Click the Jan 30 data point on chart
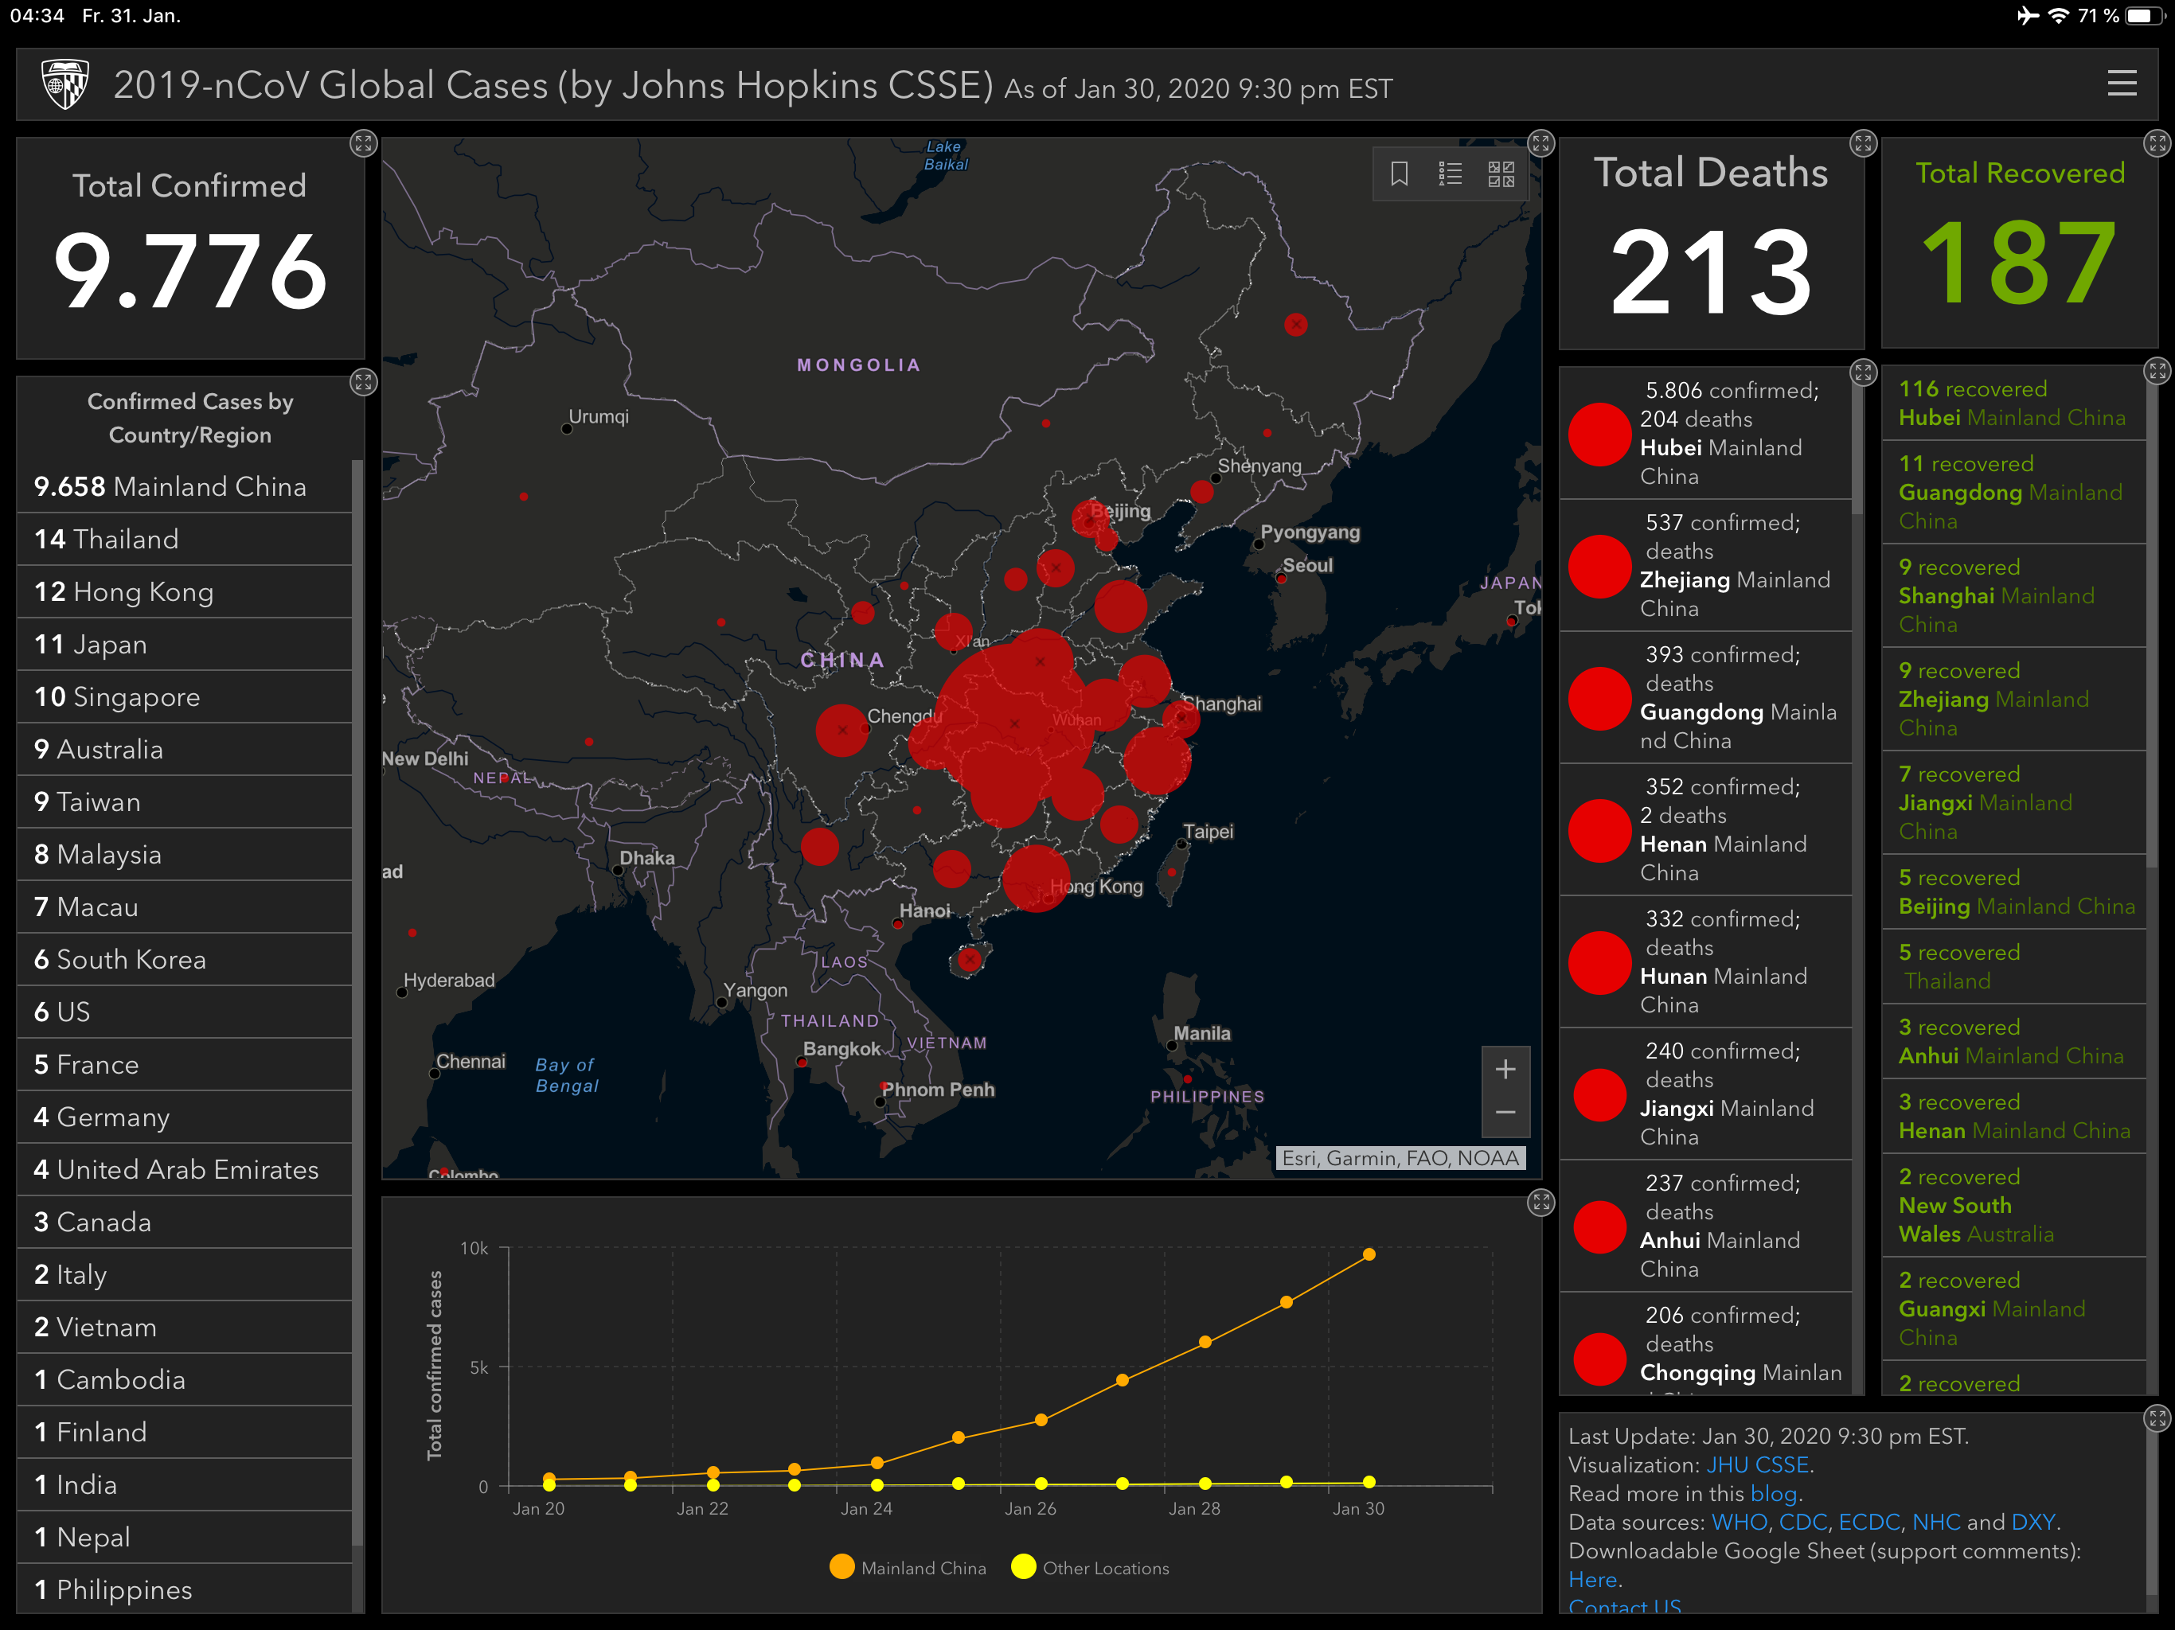2175x1630 pixels. 1369,1254
